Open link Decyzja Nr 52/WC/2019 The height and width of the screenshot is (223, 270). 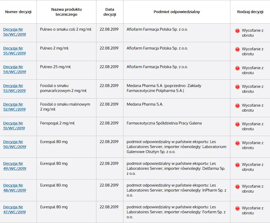click(15, 107)
